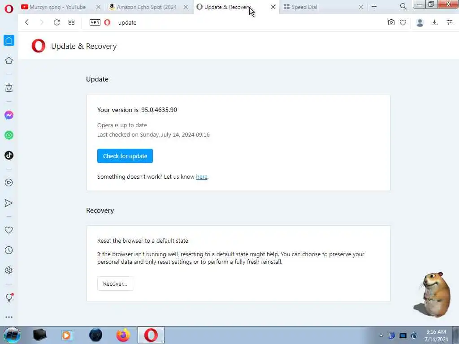Open sidebar History clock icon

point(9,250)
